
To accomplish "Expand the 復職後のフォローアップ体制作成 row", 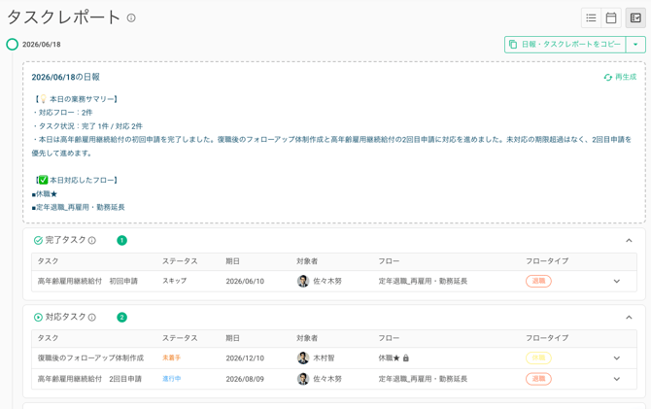I will pos(617,358).
